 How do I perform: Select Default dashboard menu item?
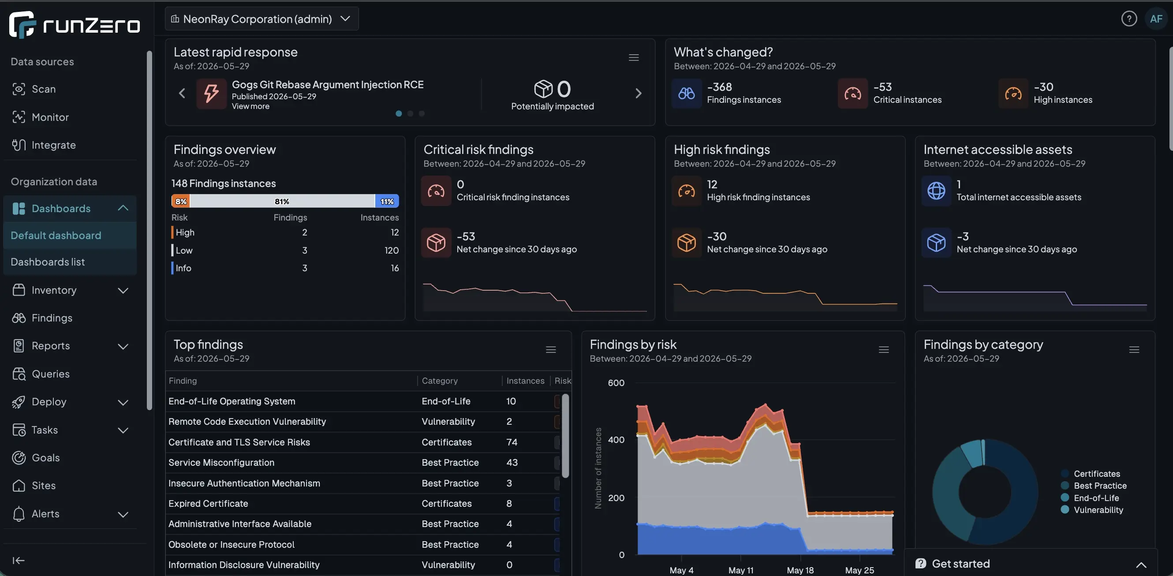point(70,236)
